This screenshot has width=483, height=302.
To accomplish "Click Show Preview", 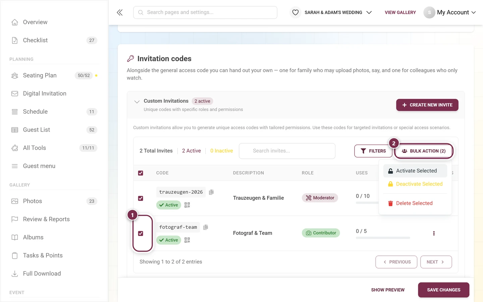I will 388,290.
